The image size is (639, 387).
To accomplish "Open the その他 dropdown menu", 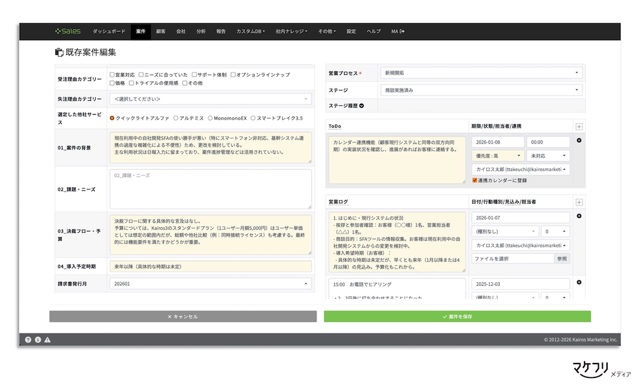I will 327,31.
